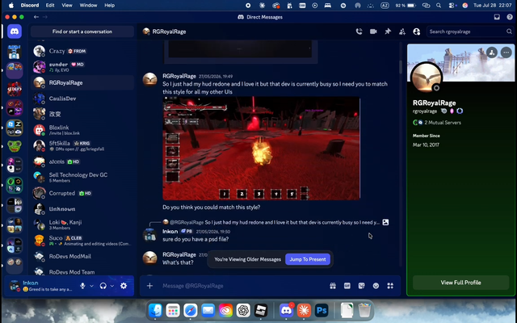
Task: Open Safari from the Dock
Action: (x=191, y=310)
